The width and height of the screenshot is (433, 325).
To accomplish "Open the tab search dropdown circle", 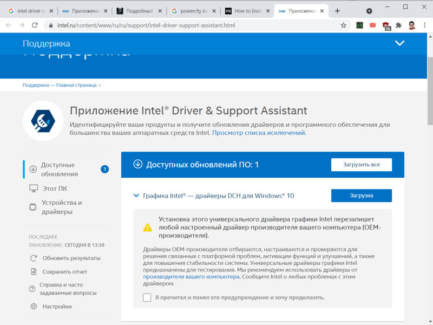I will [369, 11].
